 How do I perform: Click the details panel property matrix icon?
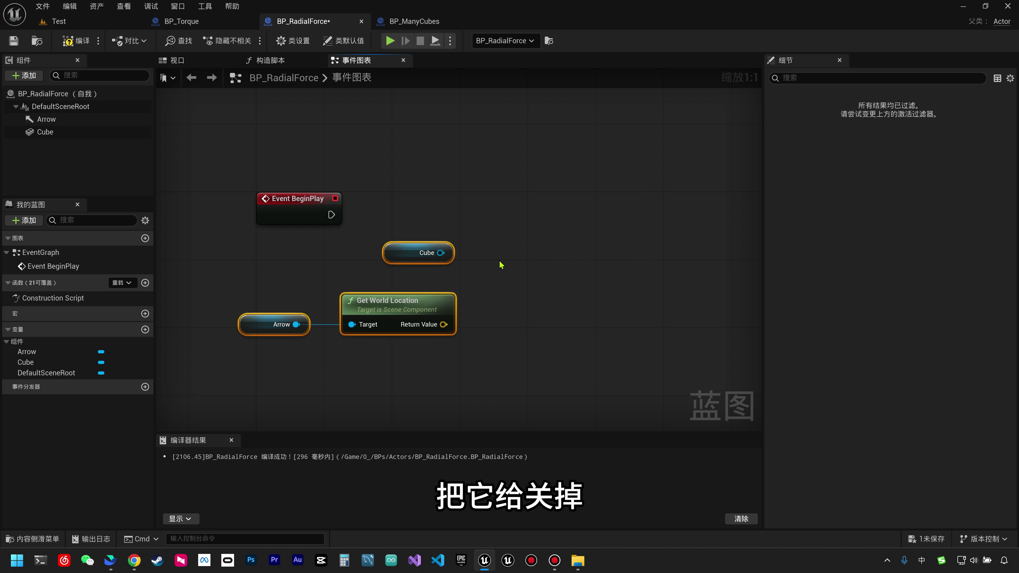click(997, 78)
